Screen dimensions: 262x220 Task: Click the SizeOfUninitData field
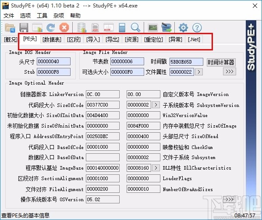coord(103,126)
